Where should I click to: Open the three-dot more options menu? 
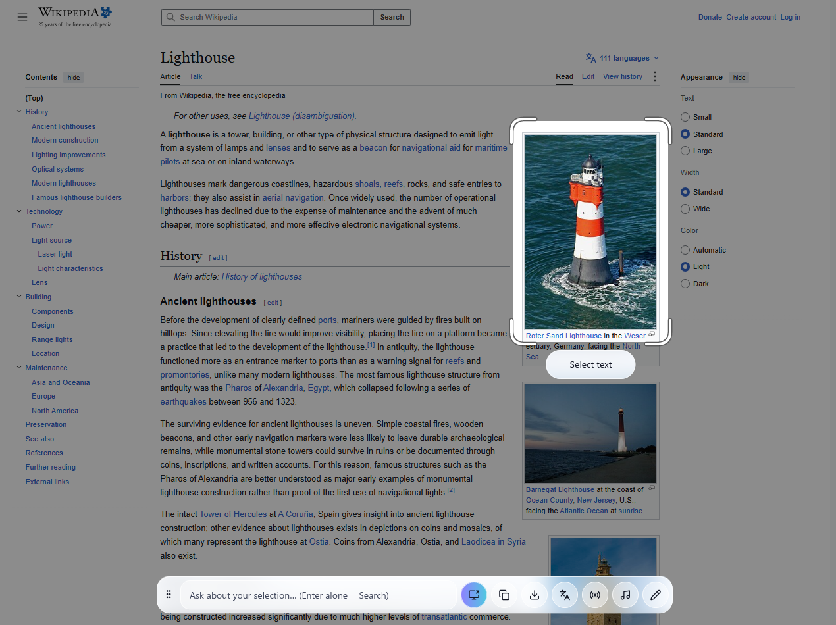654,76
